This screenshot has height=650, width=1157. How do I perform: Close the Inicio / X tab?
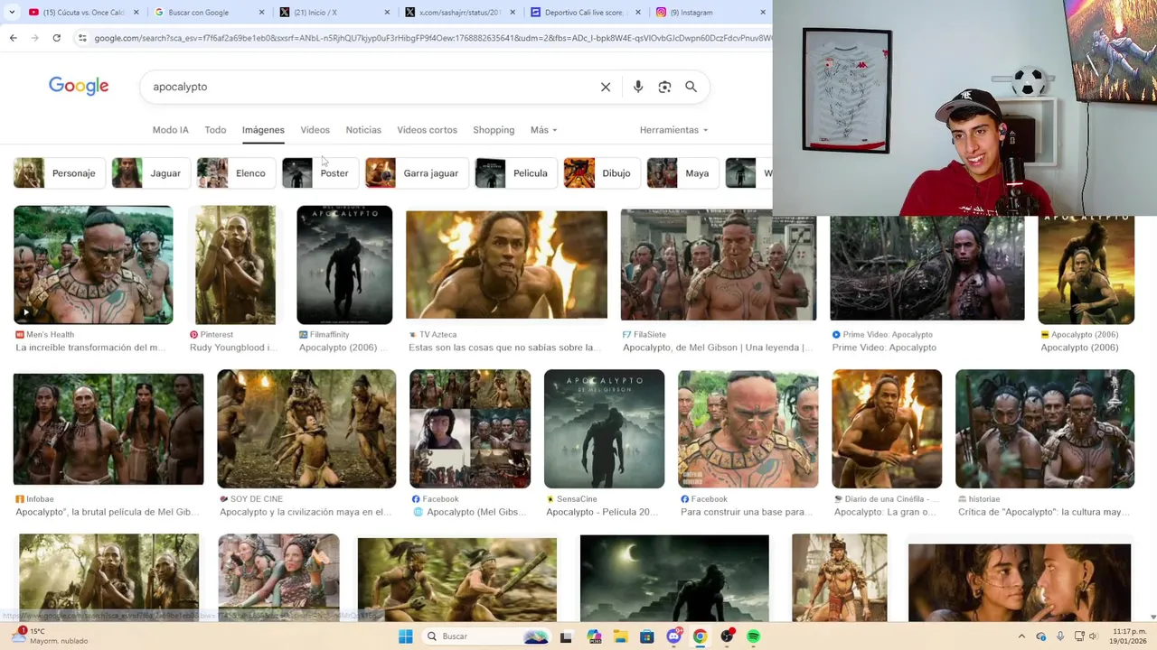pyautogui.click(x=387, y=13)
